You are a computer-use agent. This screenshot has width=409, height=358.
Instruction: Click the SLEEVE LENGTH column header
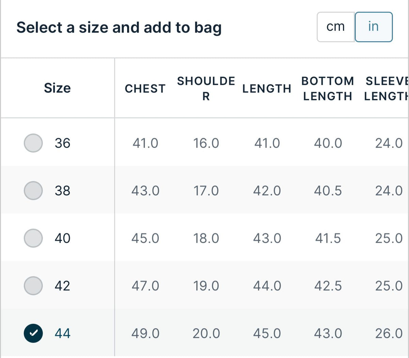[386, 89]
